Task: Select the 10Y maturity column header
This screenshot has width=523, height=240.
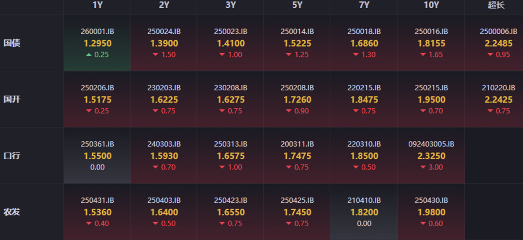Action: [x=431, y=5]
